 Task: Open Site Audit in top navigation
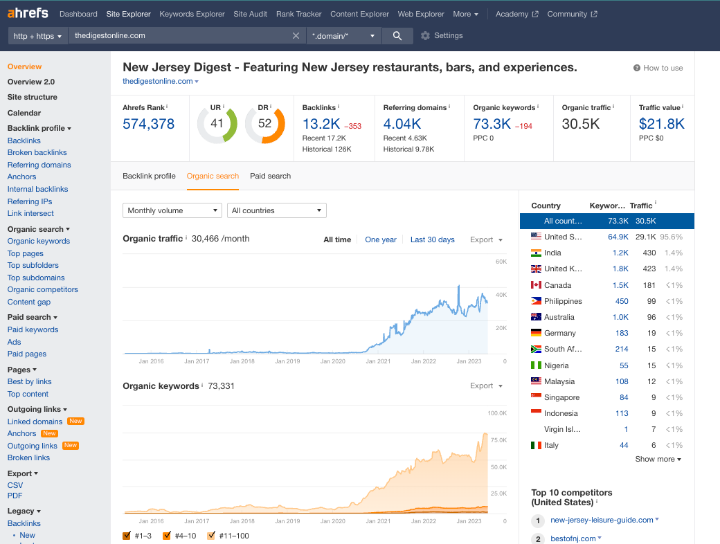point(250,15)
